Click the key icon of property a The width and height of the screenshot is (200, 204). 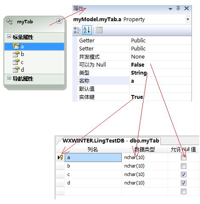pos(16,46)
